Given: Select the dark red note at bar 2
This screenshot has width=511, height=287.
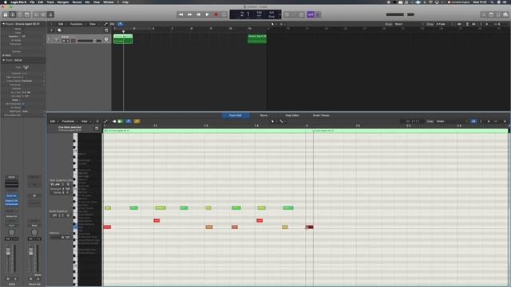Looking at the screenshot, I should tap(310, 226).
